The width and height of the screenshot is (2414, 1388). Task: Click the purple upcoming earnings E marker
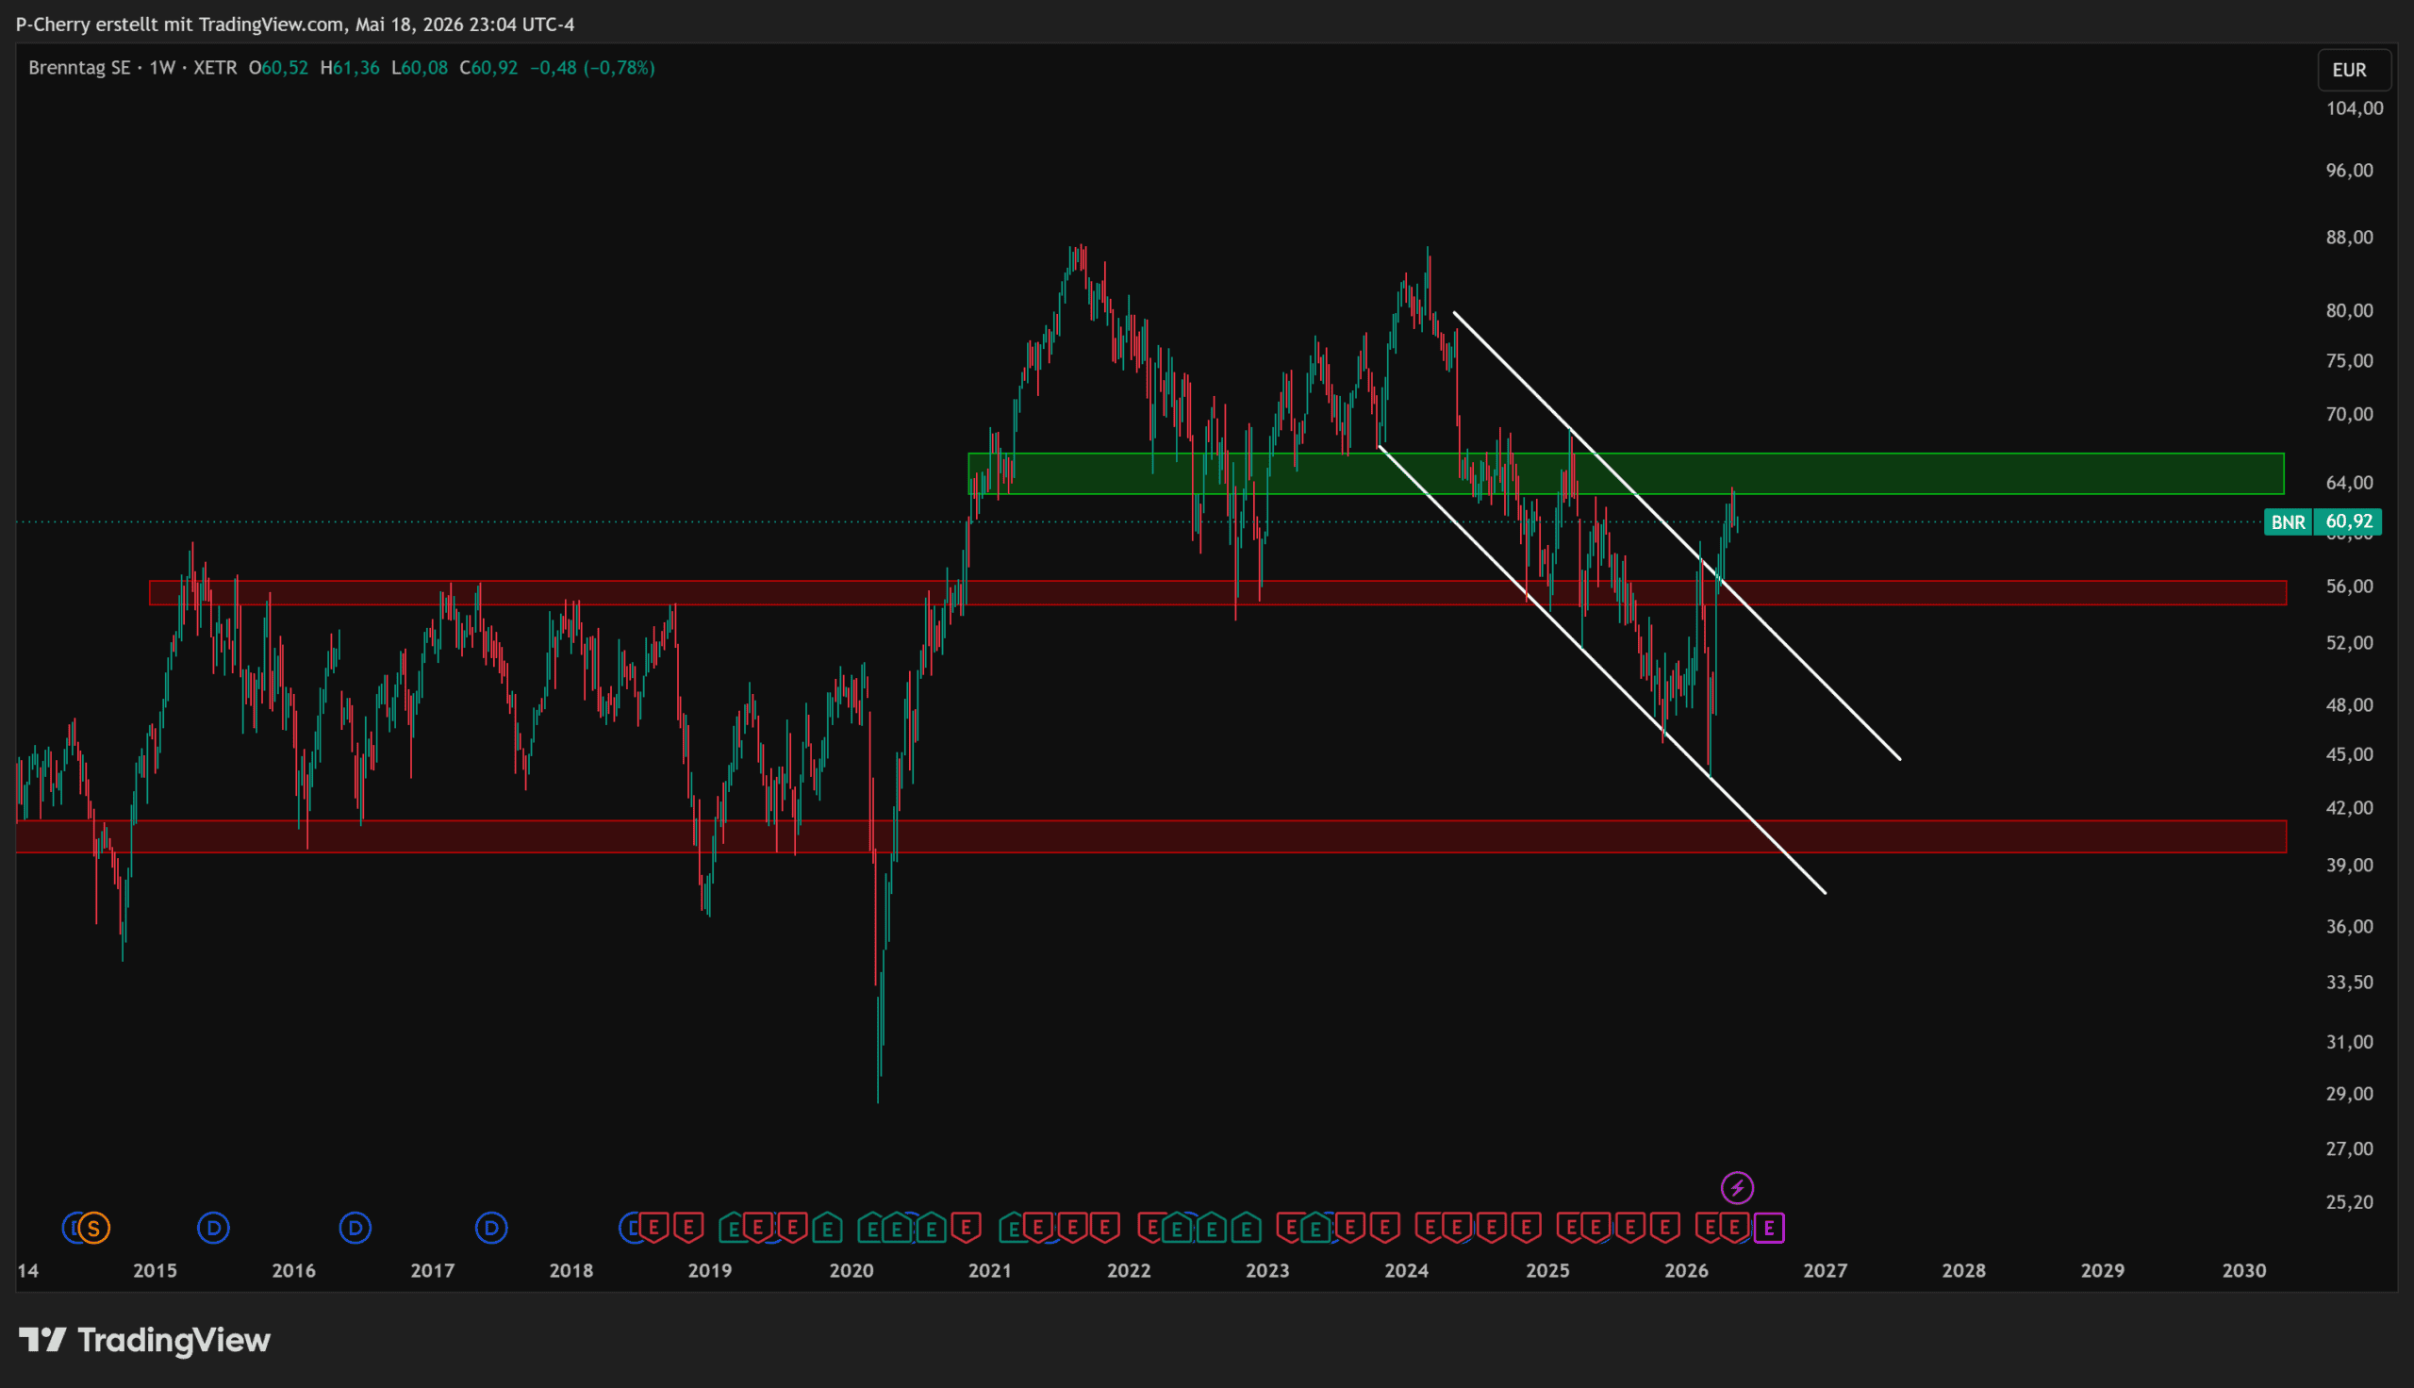[1769, 1229]
